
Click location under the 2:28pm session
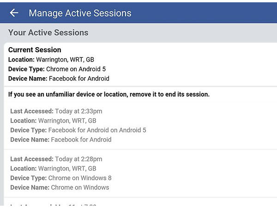[x=53, y=169]
